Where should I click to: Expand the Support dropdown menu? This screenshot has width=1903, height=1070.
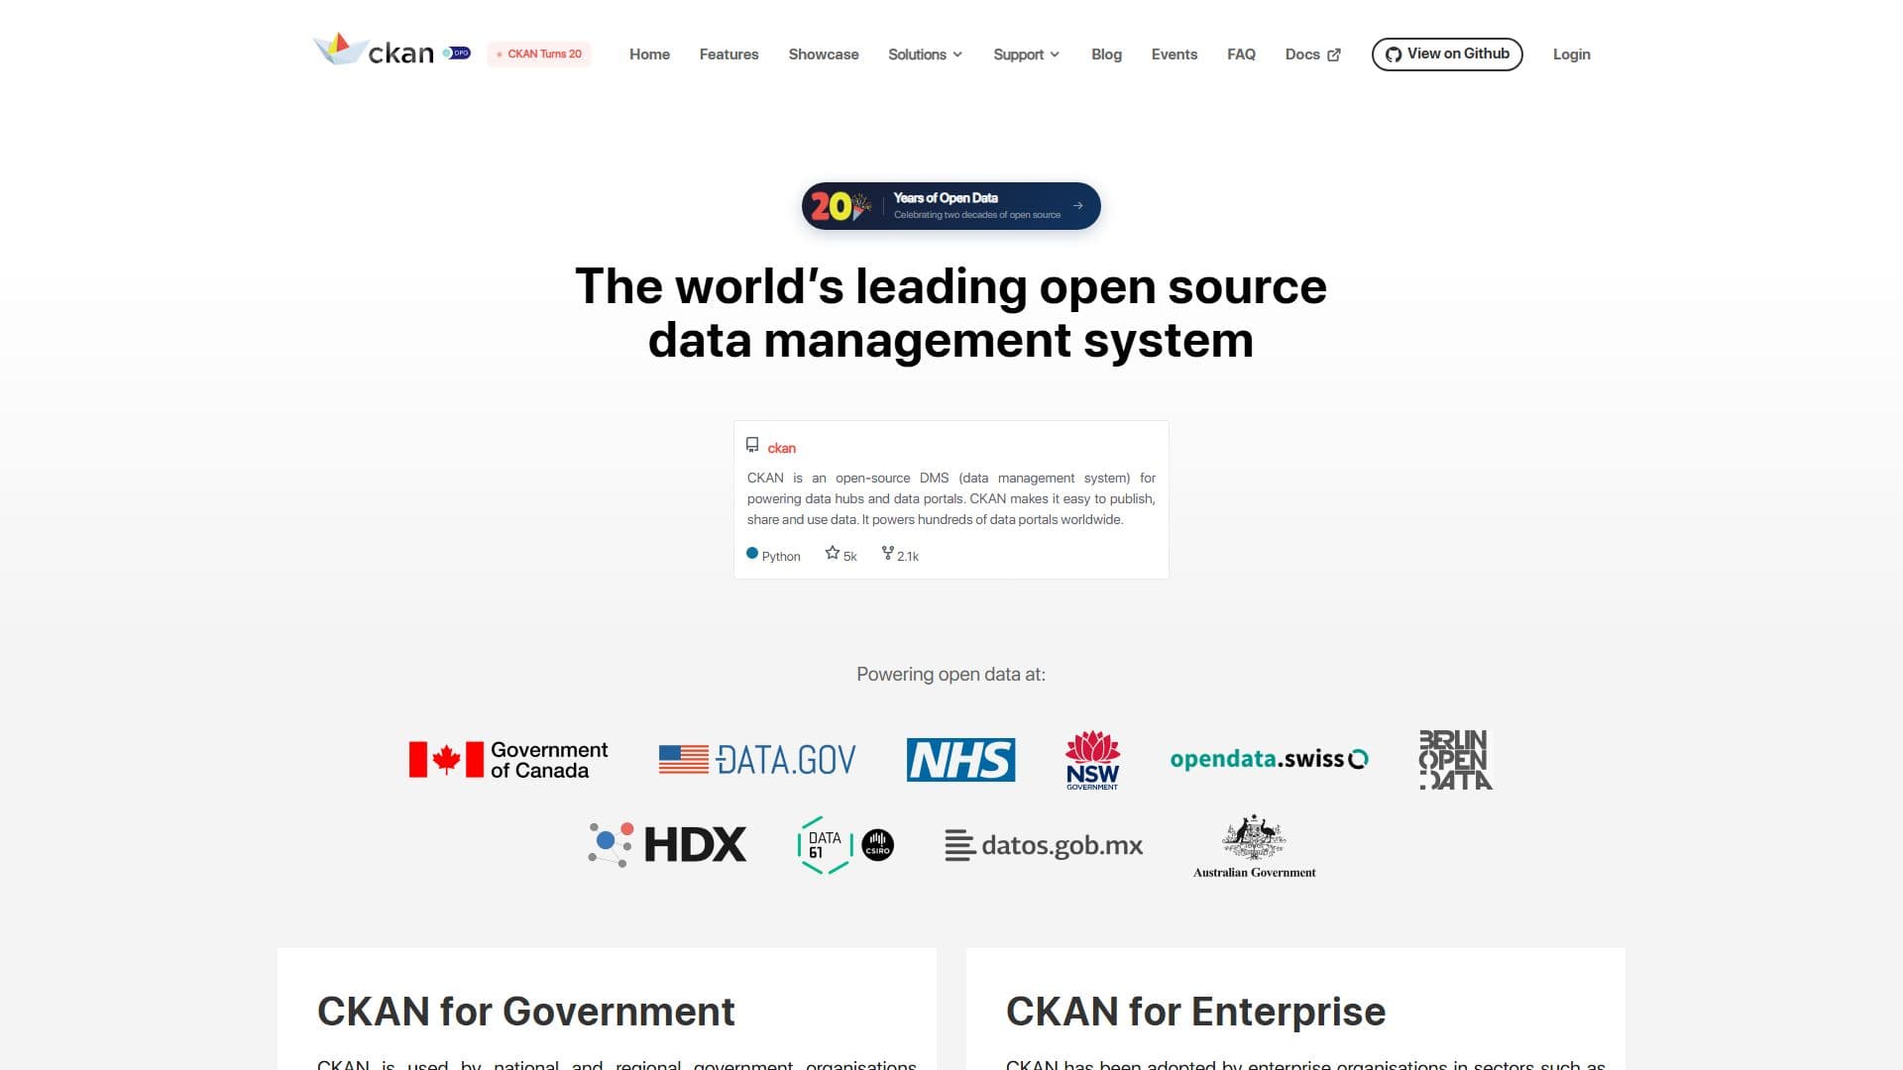point(1027,54)
